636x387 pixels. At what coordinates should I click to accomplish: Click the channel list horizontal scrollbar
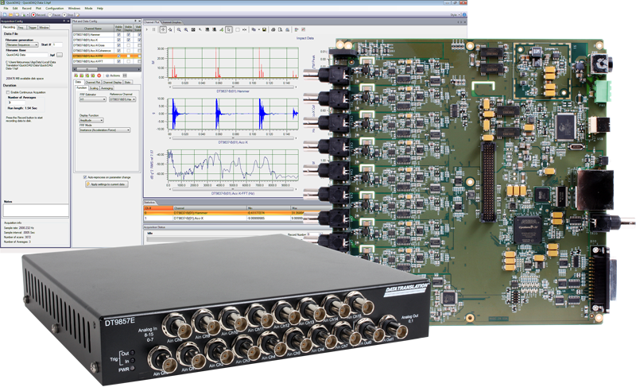(107, 69)
